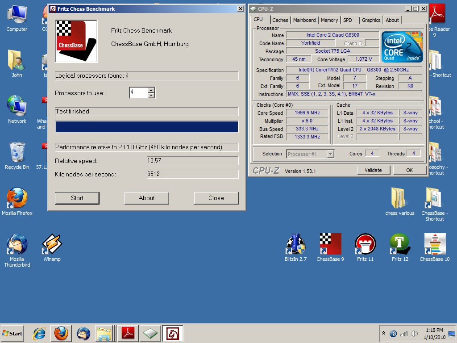Screen dimensions: 457x343
Task: Switch to the Mainboard tab in CPU-Z
Action: pyautogui.click(x=304, y=20)
